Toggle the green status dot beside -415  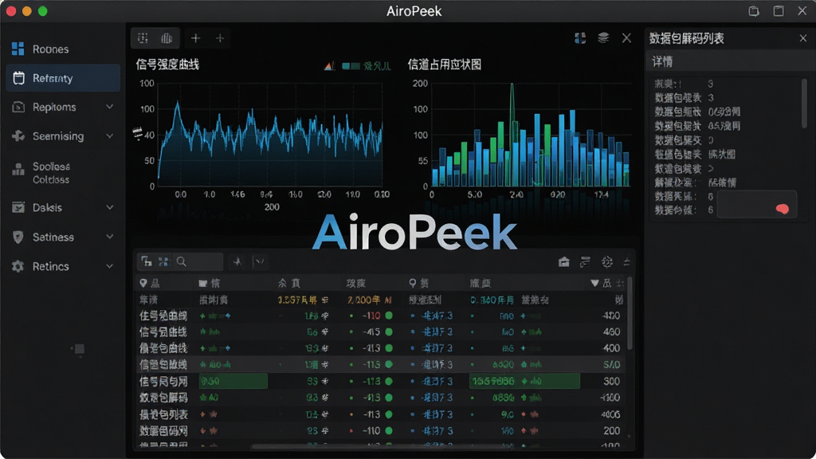tap(389, 331)
